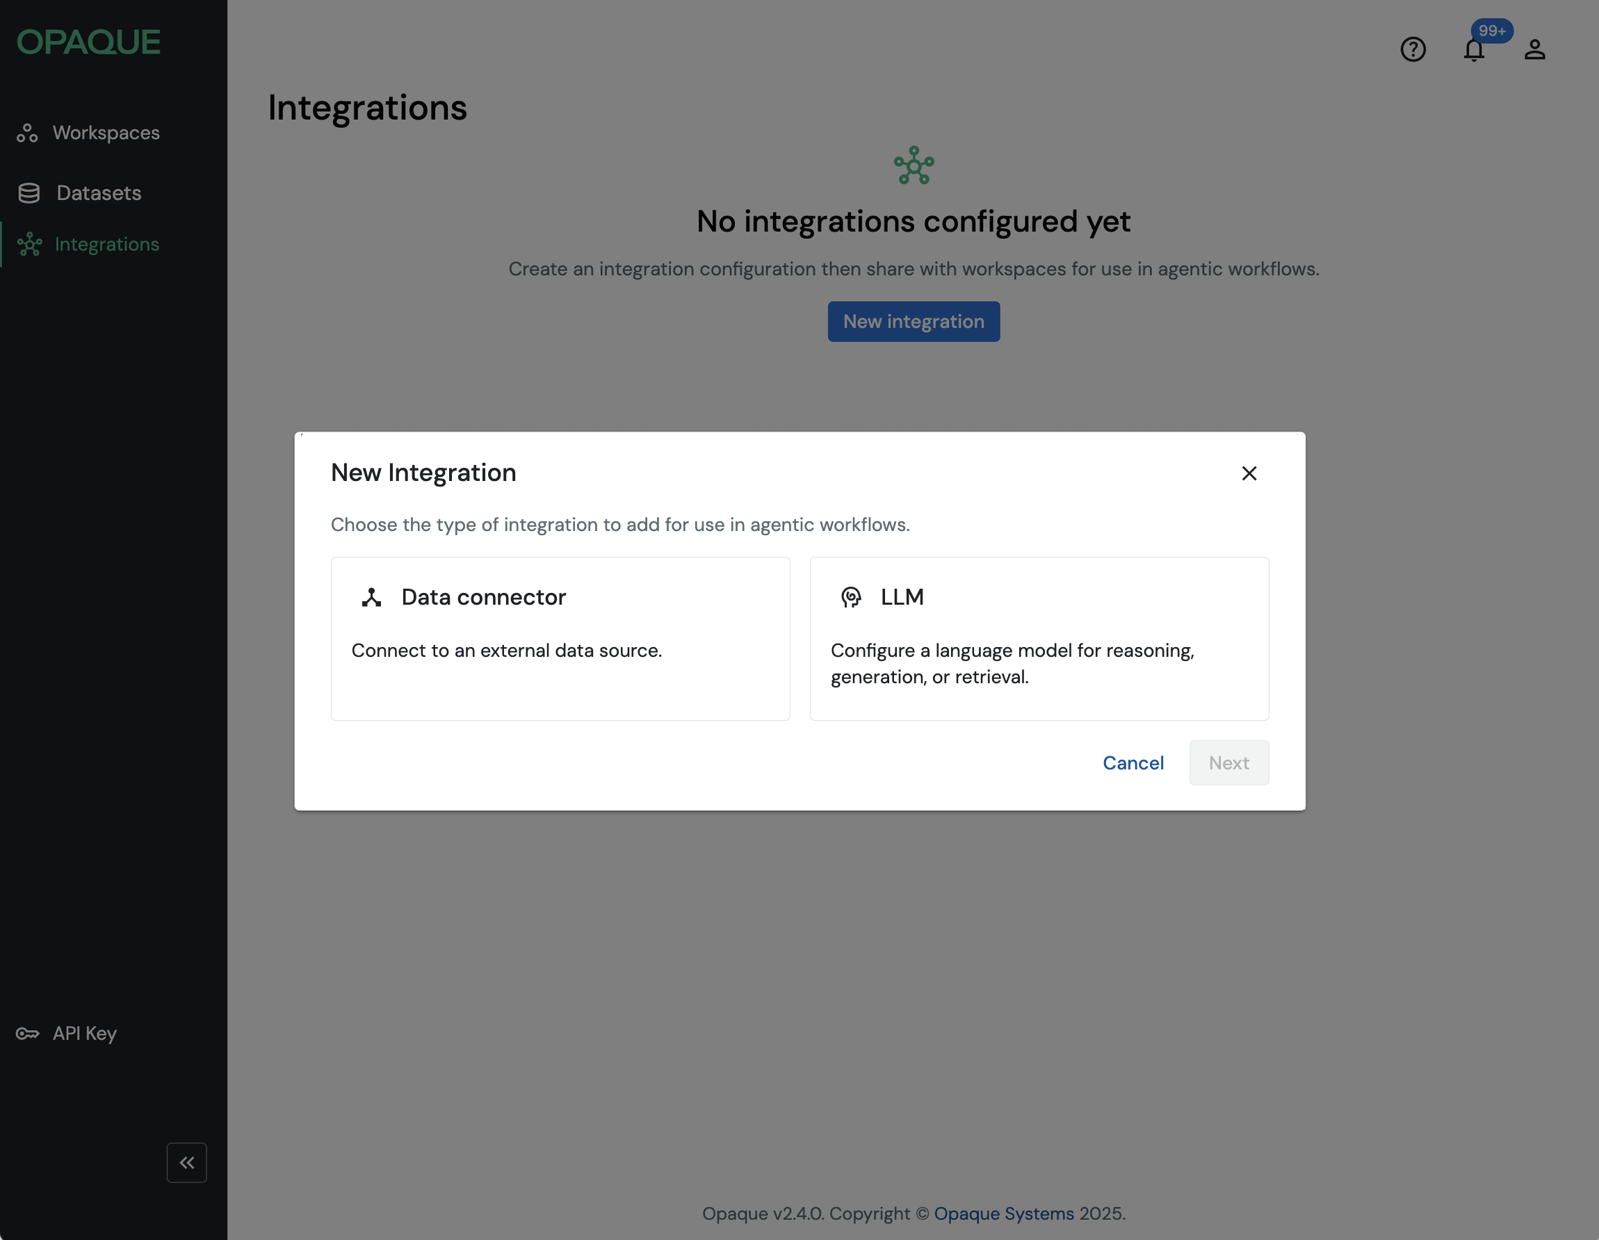Click the New integration button
Image resolution: width=1599 pixels, height=1240 pixels.
(913, 321)
